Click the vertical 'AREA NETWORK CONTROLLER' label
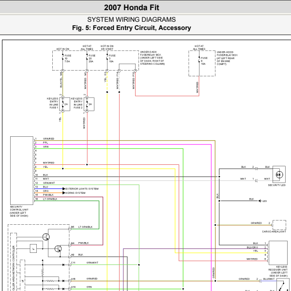The image size is (291, 291). tap(14, 268)
